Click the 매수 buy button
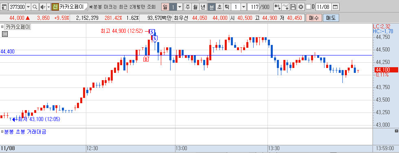Image resolution: width=399 pixels, height=153 pixels. pyautogui.click(x=314, y=18)
